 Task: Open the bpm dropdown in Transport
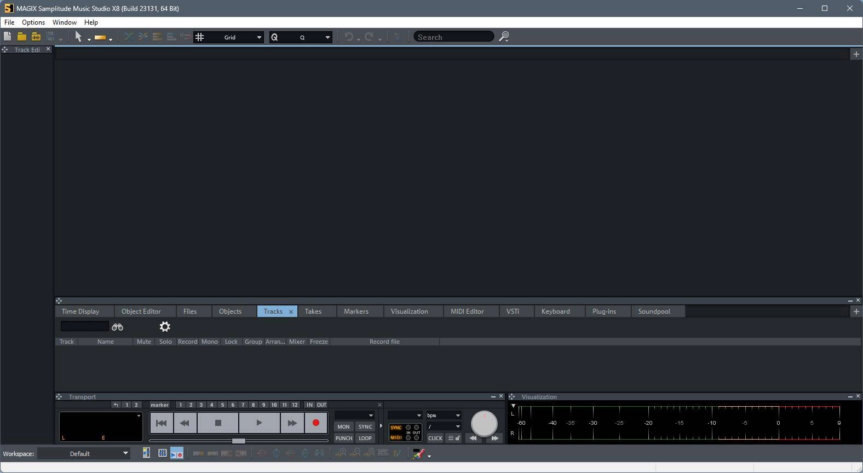click(457, 416)
